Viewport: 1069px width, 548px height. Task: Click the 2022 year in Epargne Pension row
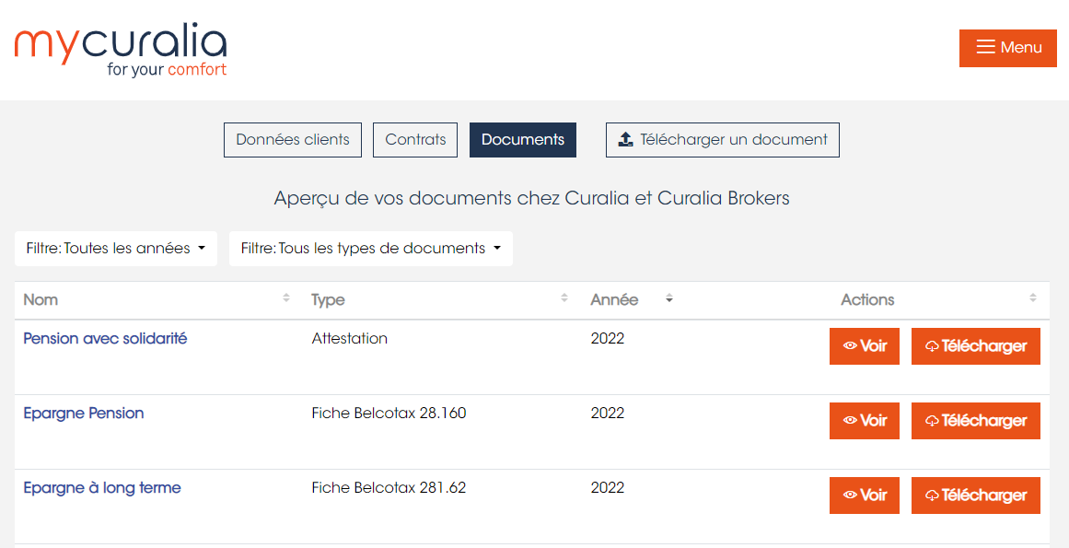608,413
